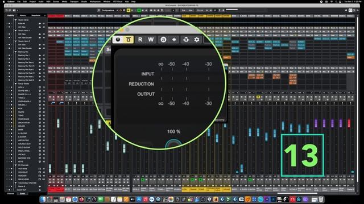Viewport: 364px width, 204px height.
Task: Collapse the Vocals Harm 1 folder
Action: (x=16, y=31)
